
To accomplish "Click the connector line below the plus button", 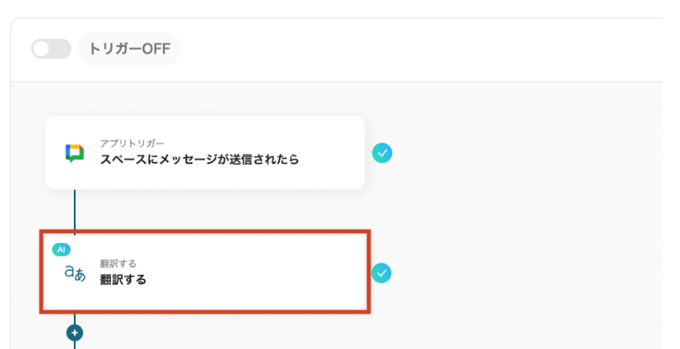I will (75, 345).
